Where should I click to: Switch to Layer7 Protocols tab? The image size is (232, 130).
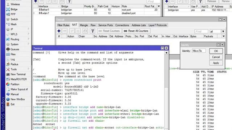click(158, 25)
